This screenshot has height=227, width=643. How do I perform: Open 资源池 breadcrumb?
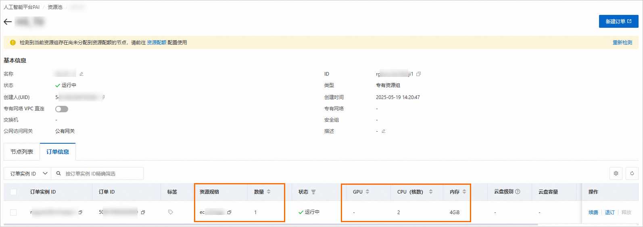point(55,7)
